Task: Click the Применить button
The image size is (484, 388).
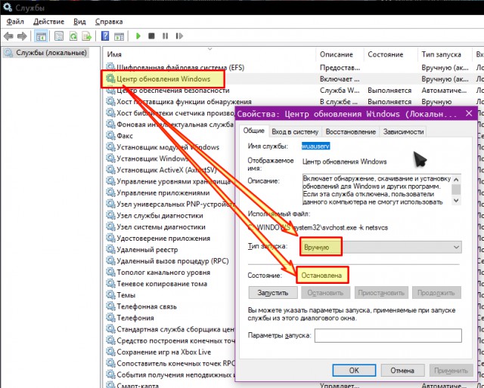Action: pos(451,370)
